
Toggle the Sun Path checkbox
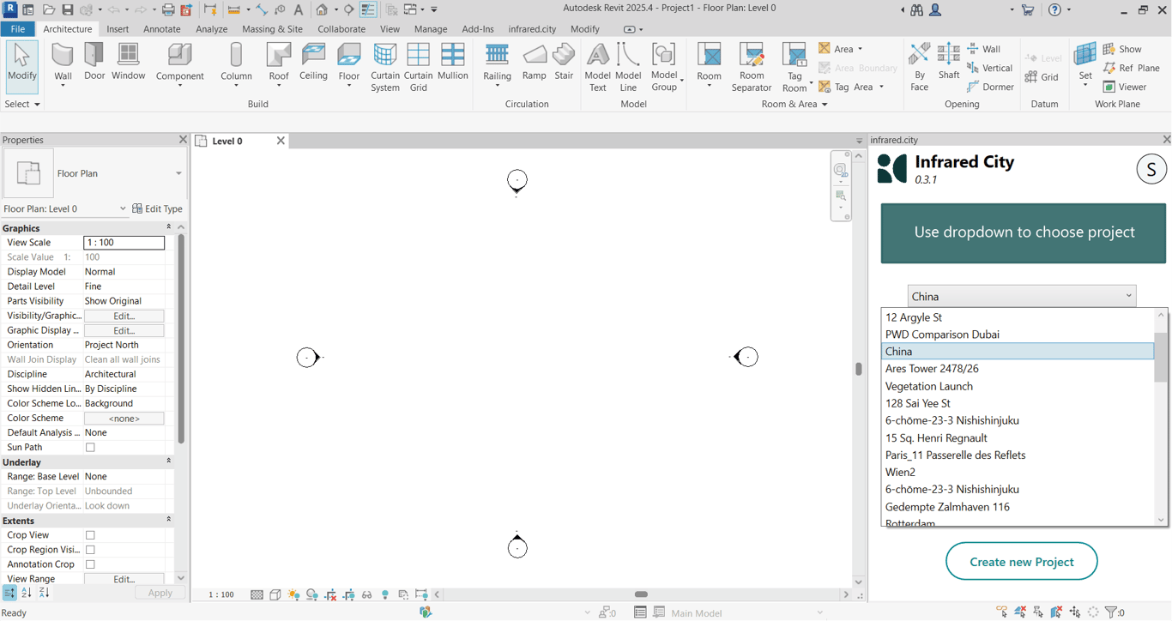tap(90, 448)
